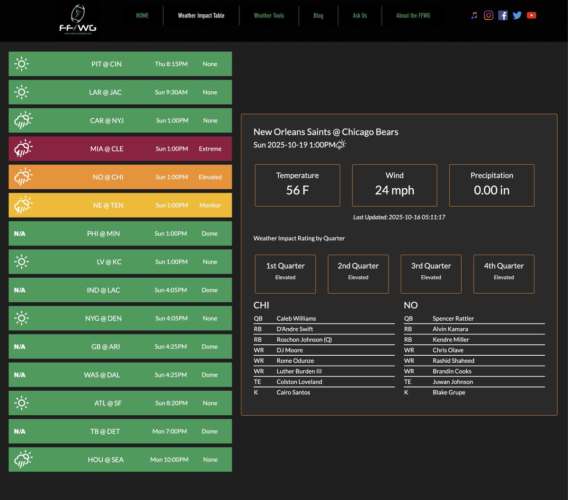Viewport: 568px width, 500px height.
Task: Click sunny icon on PIT @ CIN row
Action: click(21, 64)
